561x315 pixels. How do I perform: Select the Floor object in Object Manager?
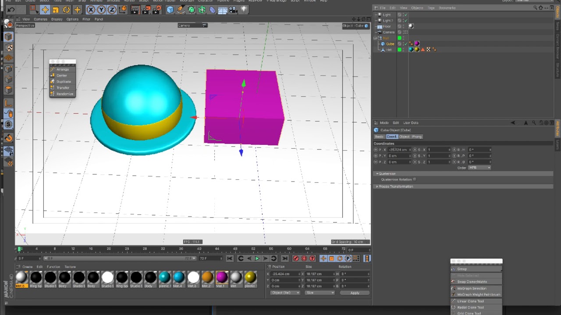point(387,26)
